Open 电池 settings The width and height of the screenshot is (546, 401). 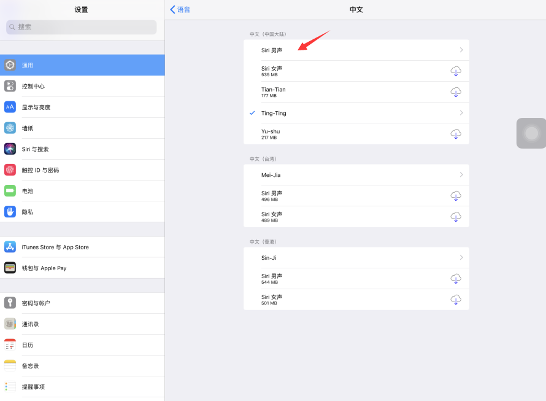82,191
